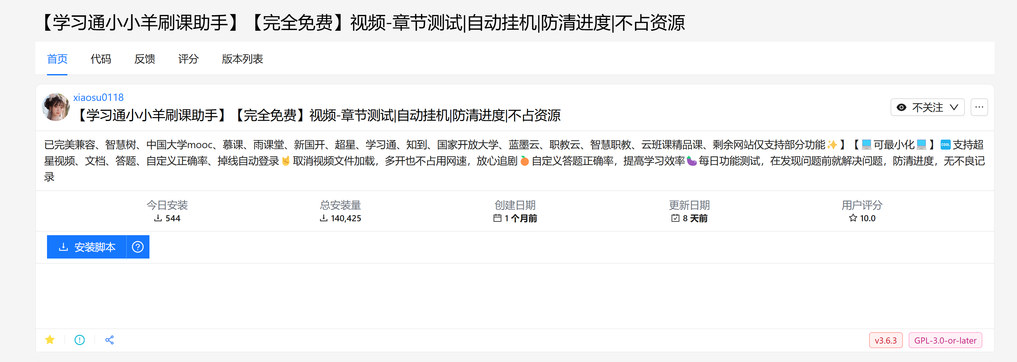Click the script description paragraph
The height and width of the screenshot is (362, 1017).
[x=514, y=161]
